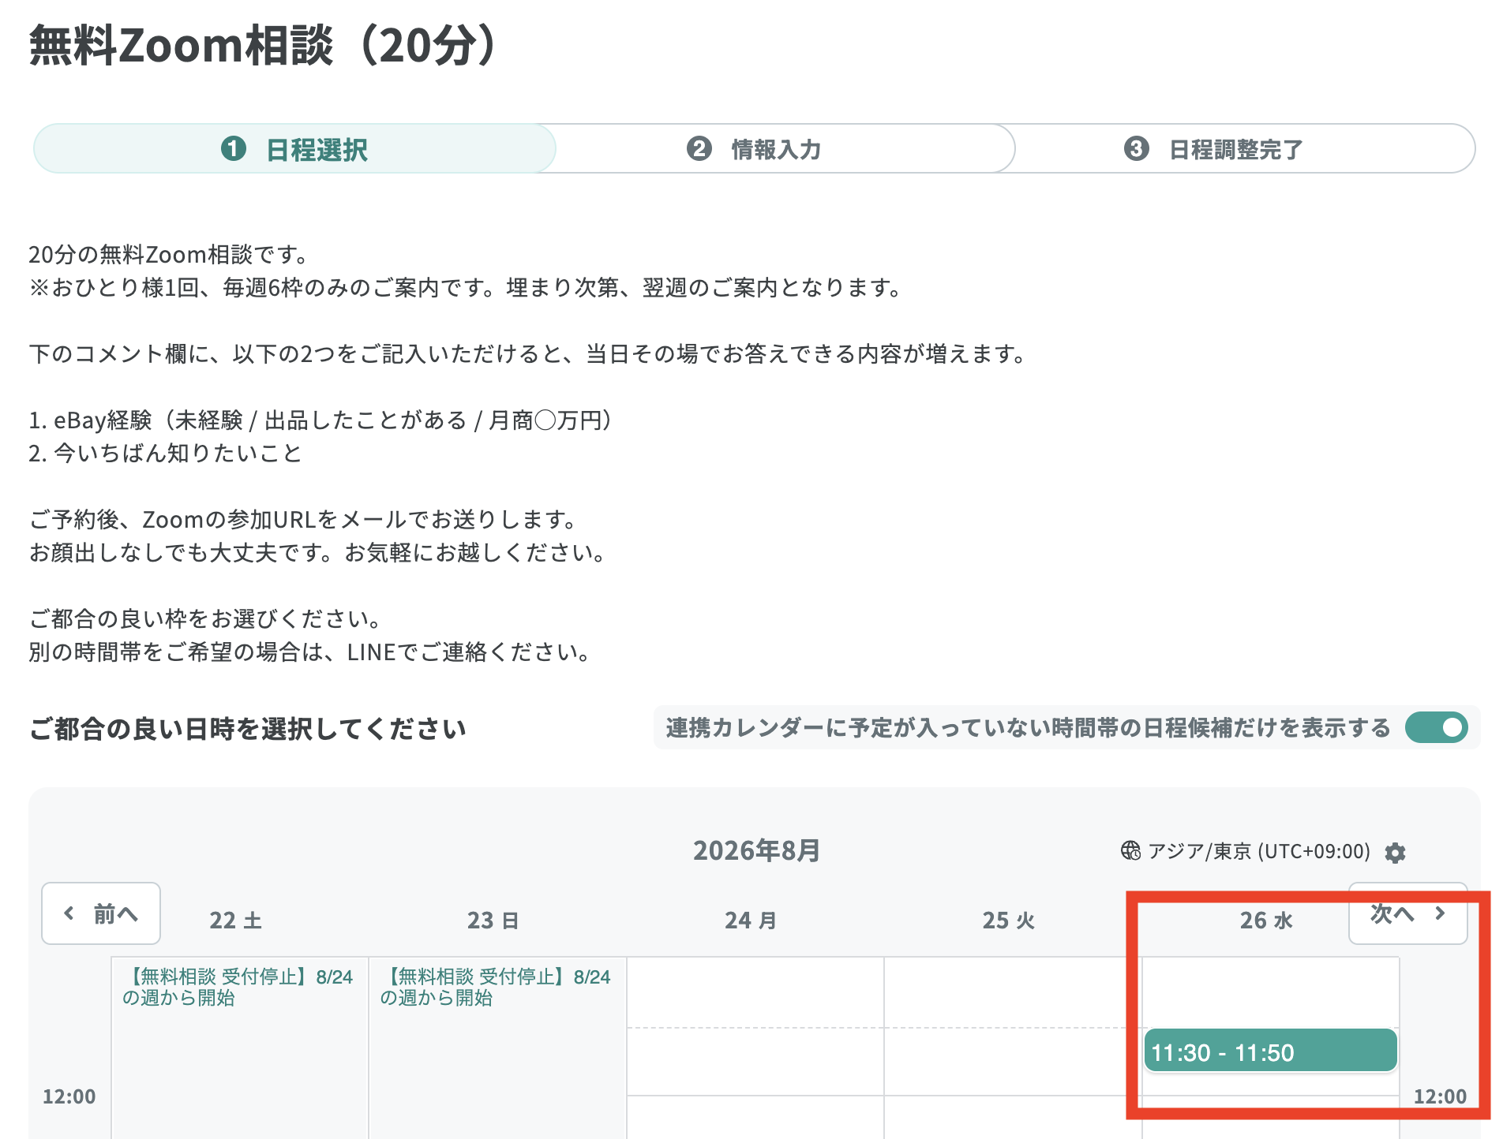Select the 11:30 - 11:50 time slot
Image resolution: width=1503 pixels, height=1139 pixels.
1270,1051
